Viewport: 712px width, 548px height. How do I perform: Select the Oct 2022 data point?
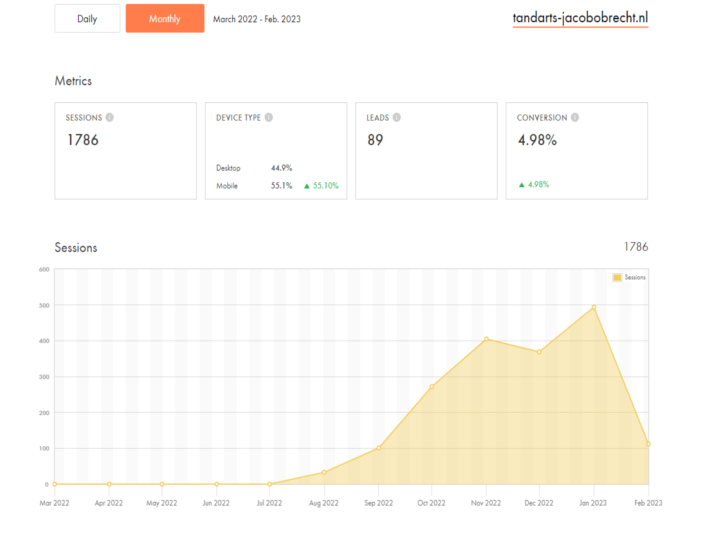(x=432, y=387)
